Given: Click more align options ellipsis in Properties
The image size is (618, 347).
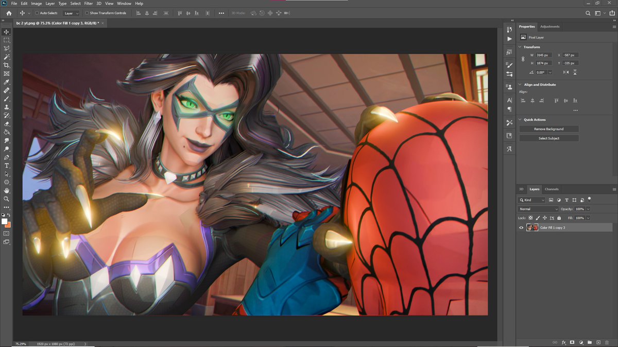Looking at the screenshot, I should (x=575, y=110).
